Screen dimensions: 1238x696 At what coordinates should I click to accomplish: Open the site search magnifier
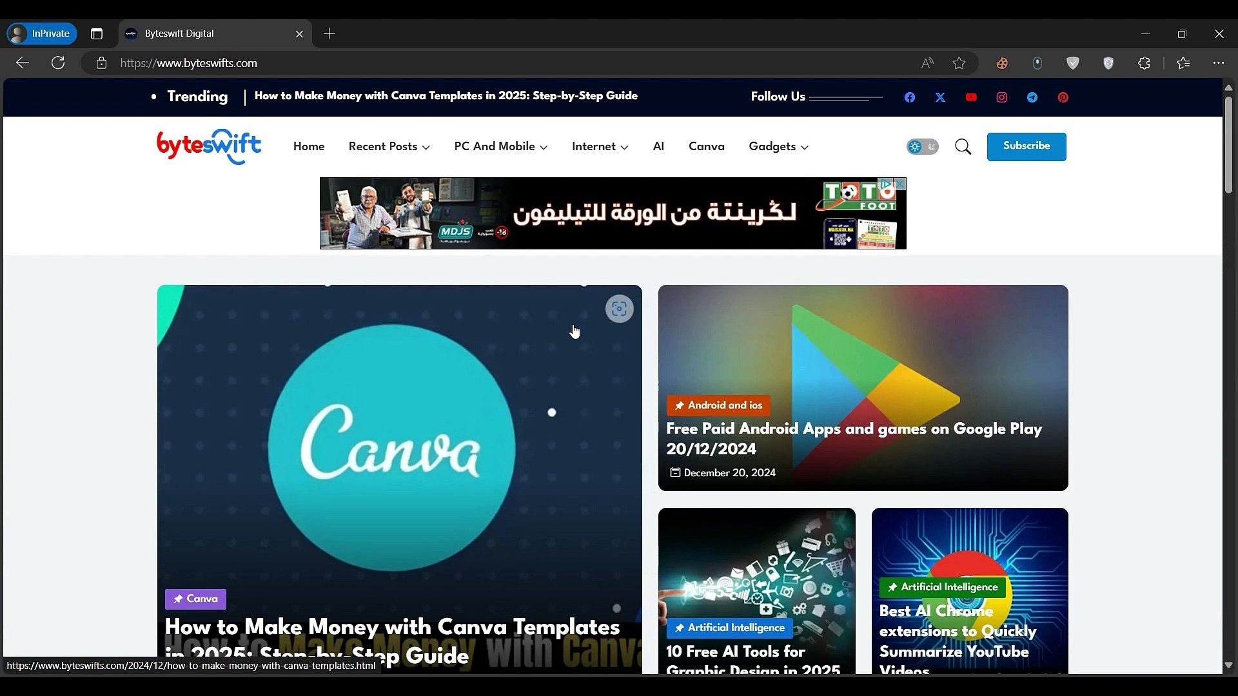(963, 146)
